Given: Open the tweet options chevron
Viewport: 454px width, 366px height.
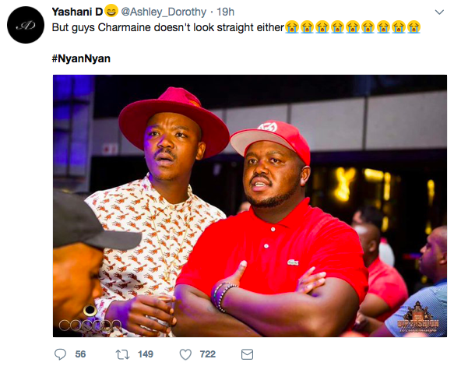Looking at the screenshot, I should point(439,12).
